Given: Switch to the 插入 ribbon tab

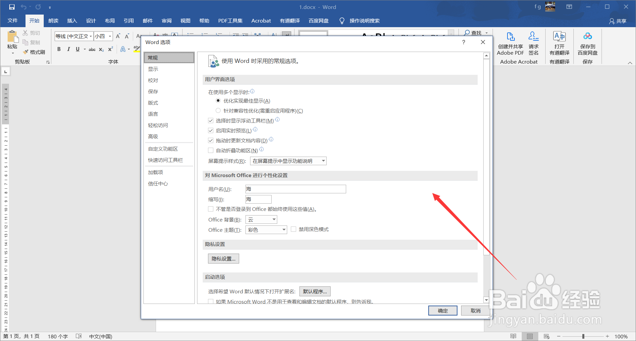Looking at the screenshot, I should point(72,21).
